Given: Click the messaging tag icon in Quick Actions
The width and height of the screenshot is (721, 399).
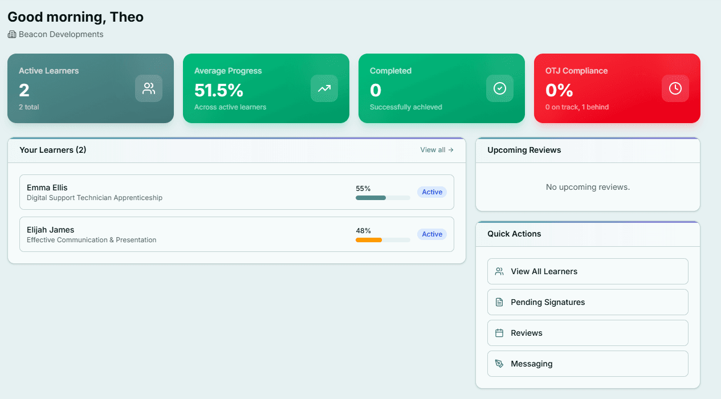Looking at the screenshot, I should [x=499, y=364].
